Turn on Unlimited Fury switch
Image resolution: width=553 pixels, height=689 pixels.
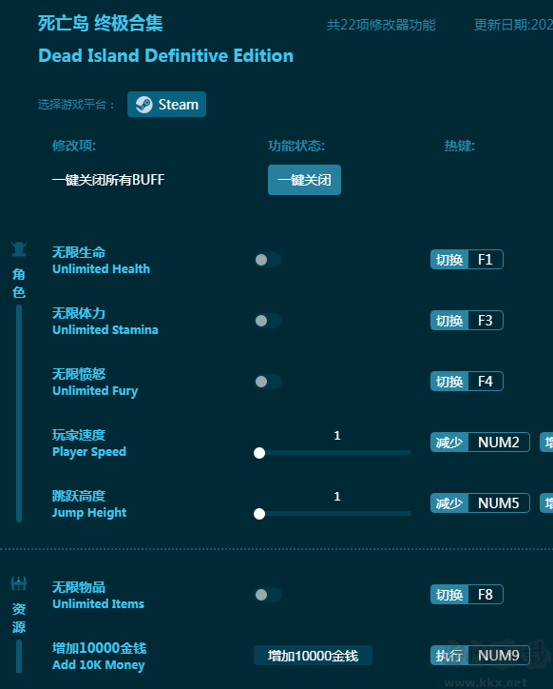tap(268, 382)
